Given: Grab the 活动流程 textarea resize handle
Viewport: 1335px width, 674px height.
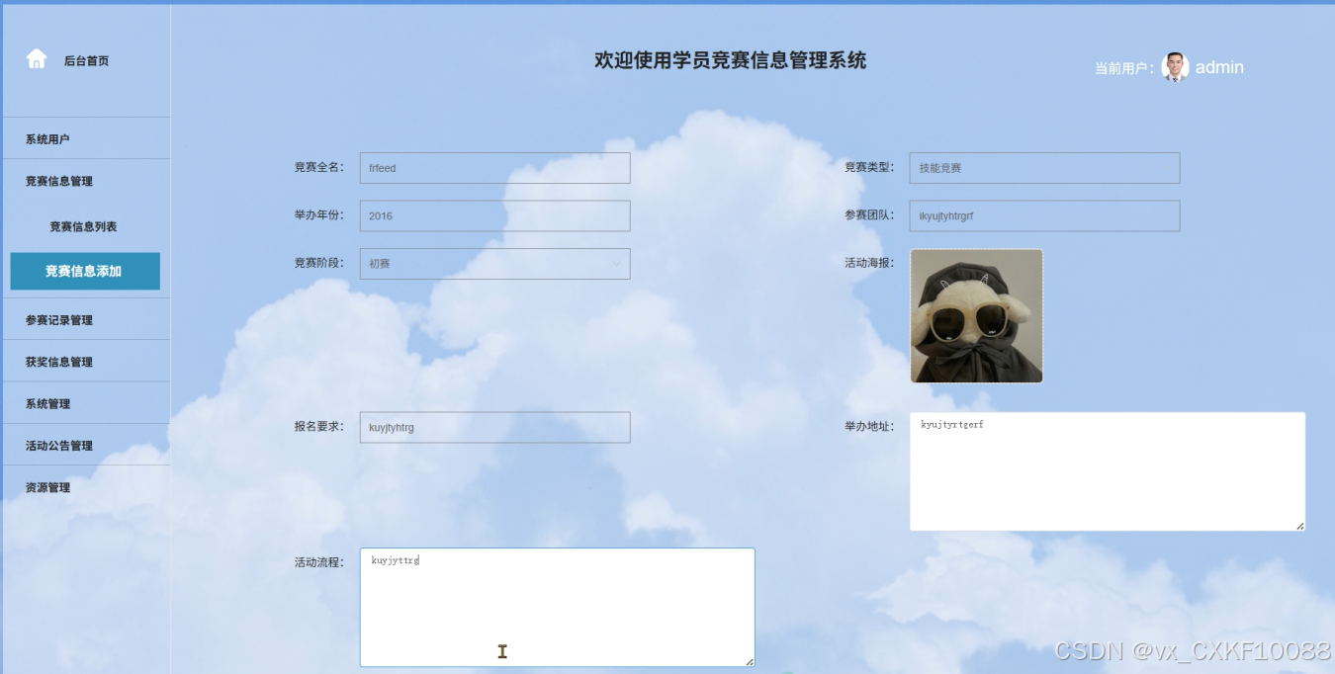Looking at the screenshot, I should 749,660.
